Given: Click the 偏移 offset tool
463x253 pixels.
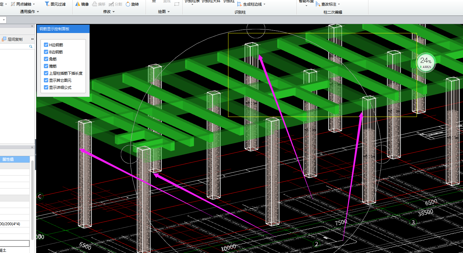Looking at the screenshot, I should click(x=99, y=4).
